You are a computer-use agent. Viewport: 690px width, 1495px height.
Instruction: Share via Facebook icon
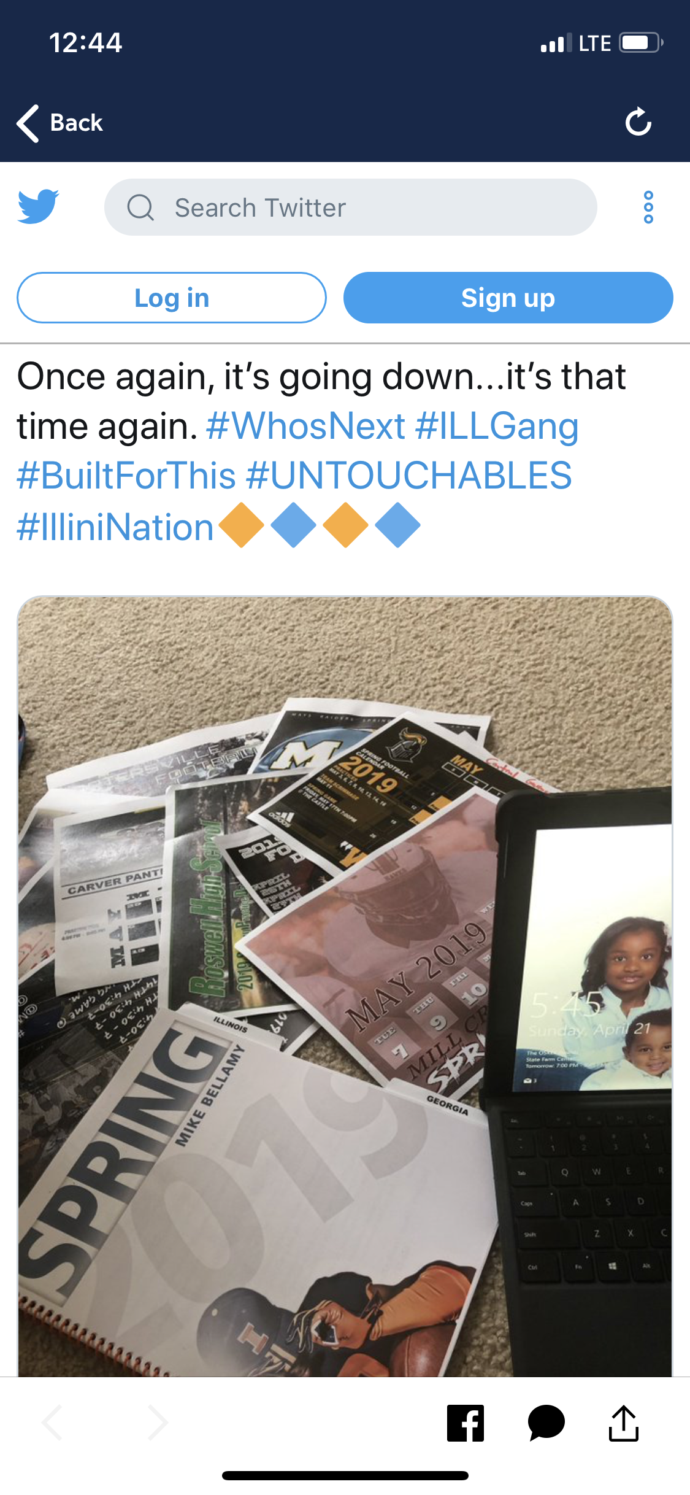tap(466, 1423)
